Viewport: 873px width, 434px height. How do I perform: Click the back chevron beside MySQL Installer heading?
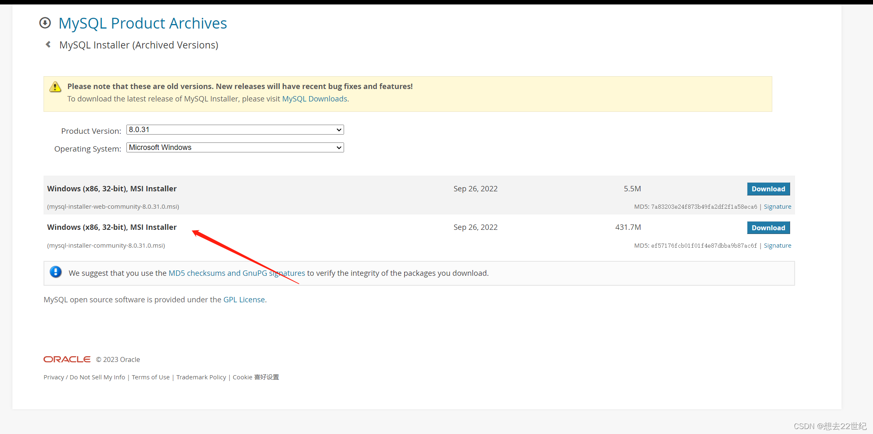tap(48, 44)
